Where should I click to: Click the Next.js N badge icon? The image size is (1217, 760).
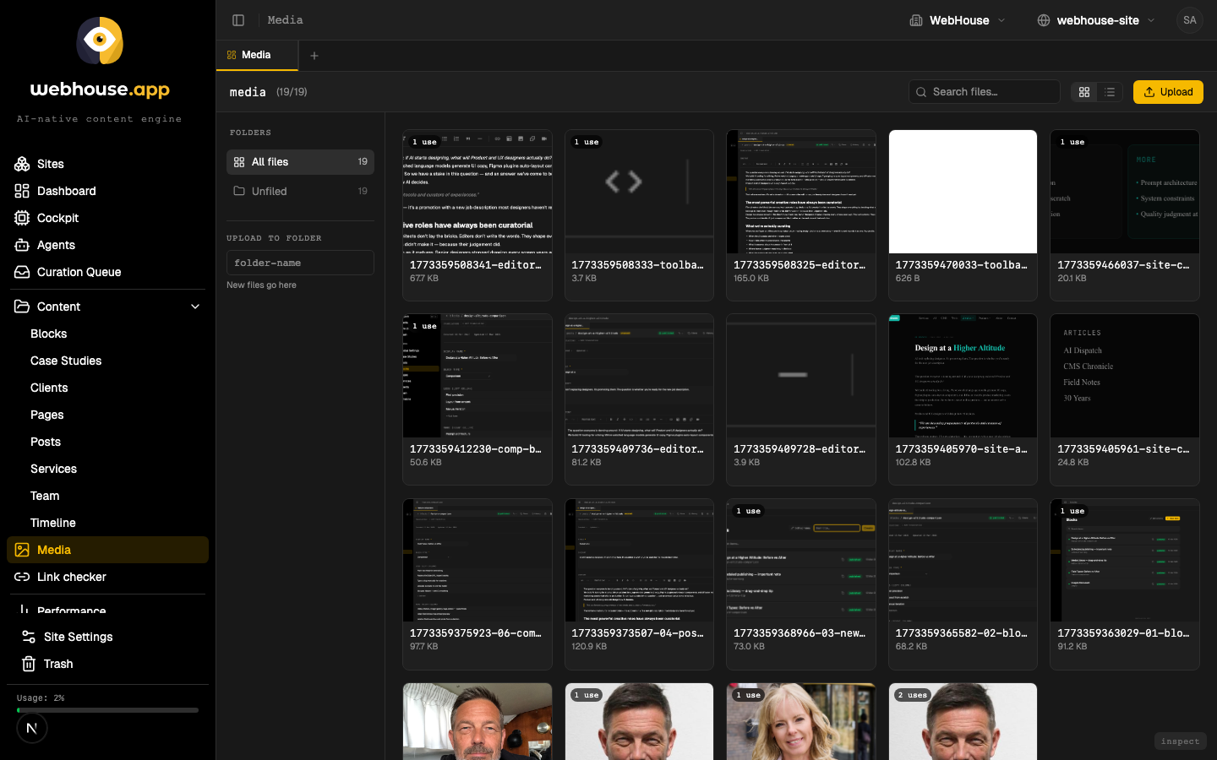(x=32, y=728)
